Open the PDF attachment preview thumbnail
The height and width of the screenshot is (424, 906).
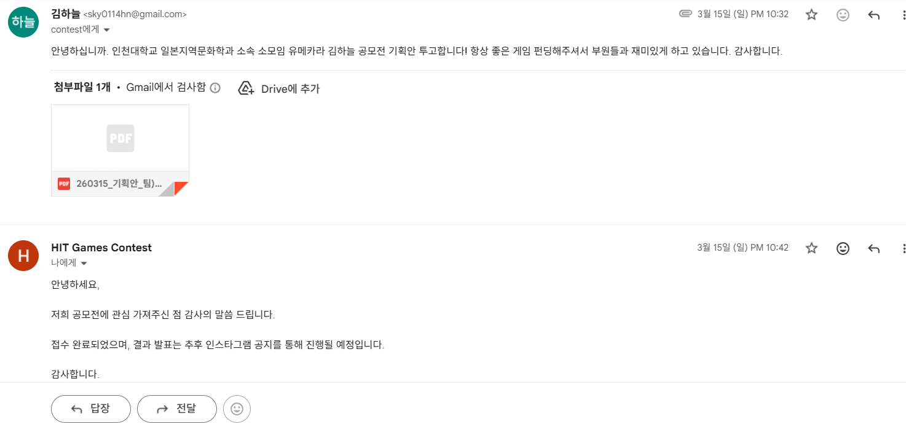[120, 138]
